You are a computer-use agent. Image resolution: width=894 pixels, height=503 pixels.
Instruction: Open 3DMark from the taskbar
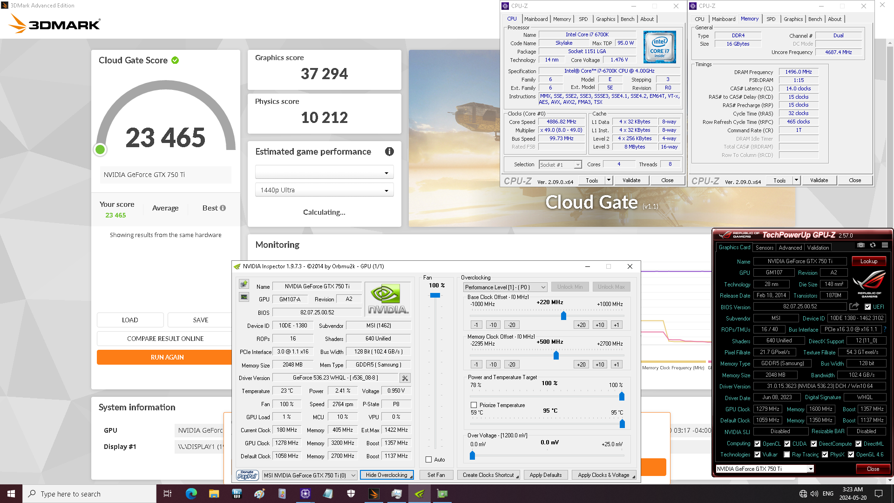(x=374, y=494)
